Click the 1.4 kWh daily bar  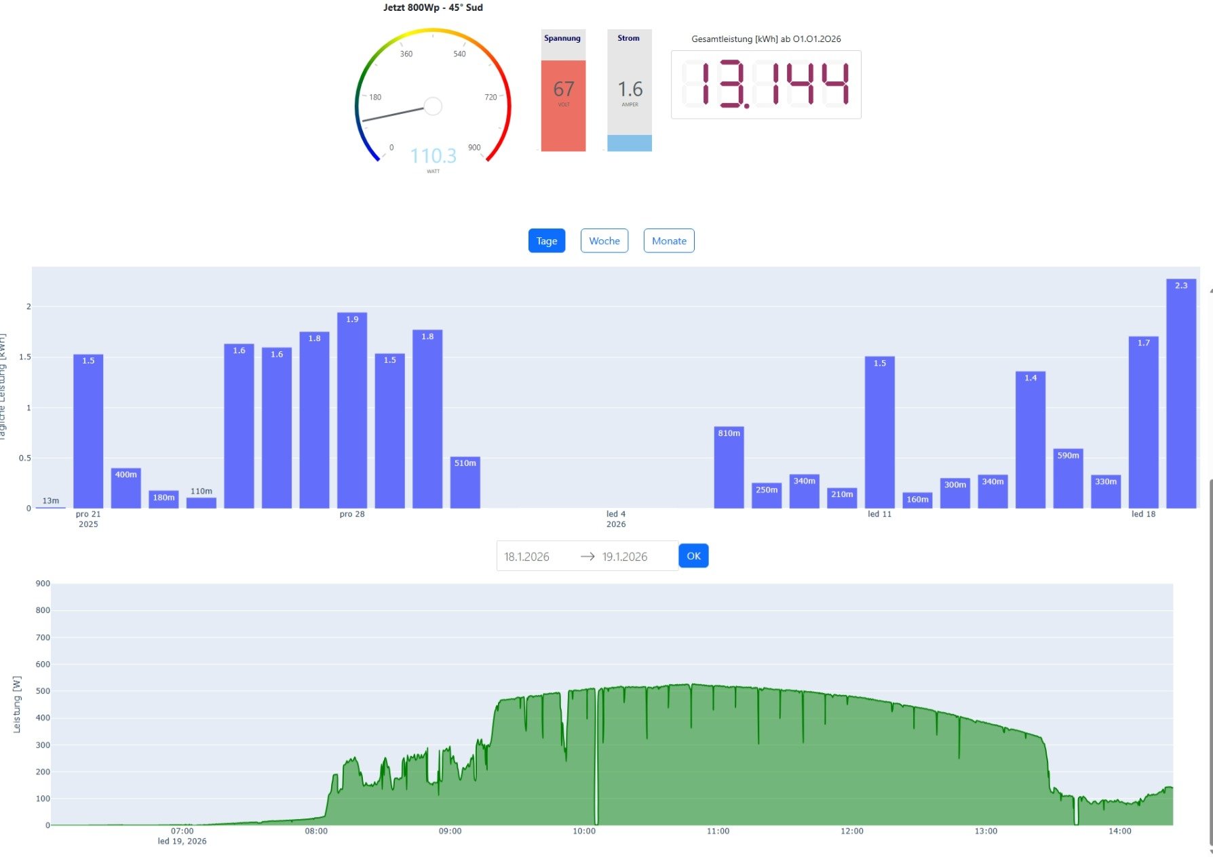click(1030, 439)
